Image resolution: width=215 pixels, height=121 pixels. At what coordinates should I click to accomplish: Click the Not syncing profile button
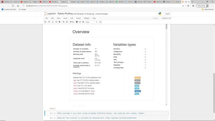coord(203,6)
